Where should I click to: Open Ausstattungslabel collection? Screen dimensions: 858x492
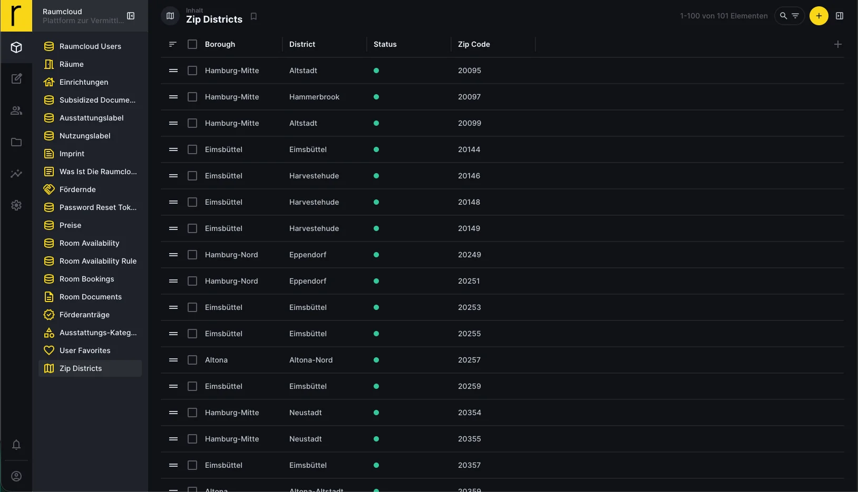(x=90, y=118)
